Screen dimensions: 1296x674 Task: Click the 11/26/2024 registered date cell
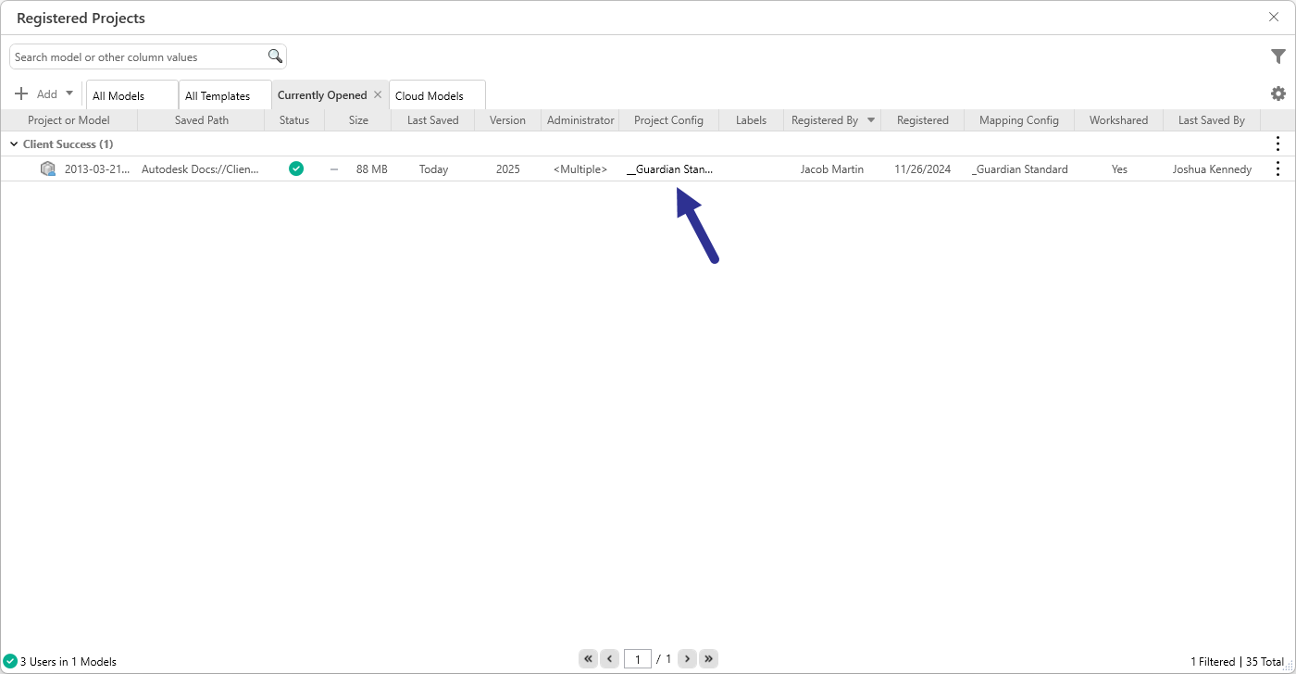pos(922,169)
